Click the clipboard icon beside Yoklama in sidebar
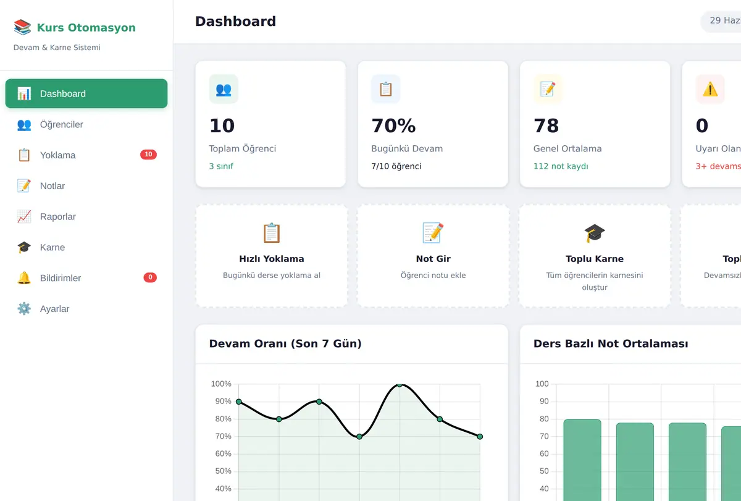 24,155
